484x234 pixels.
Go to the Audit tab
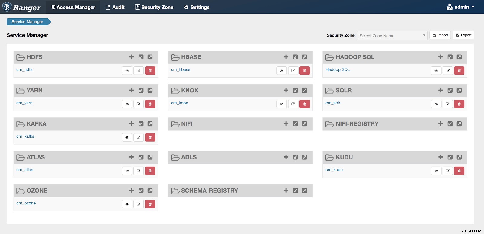pos(115,7)
